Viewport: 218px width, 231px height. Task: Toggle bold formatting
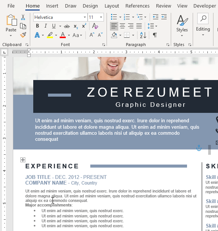point(37,26)
